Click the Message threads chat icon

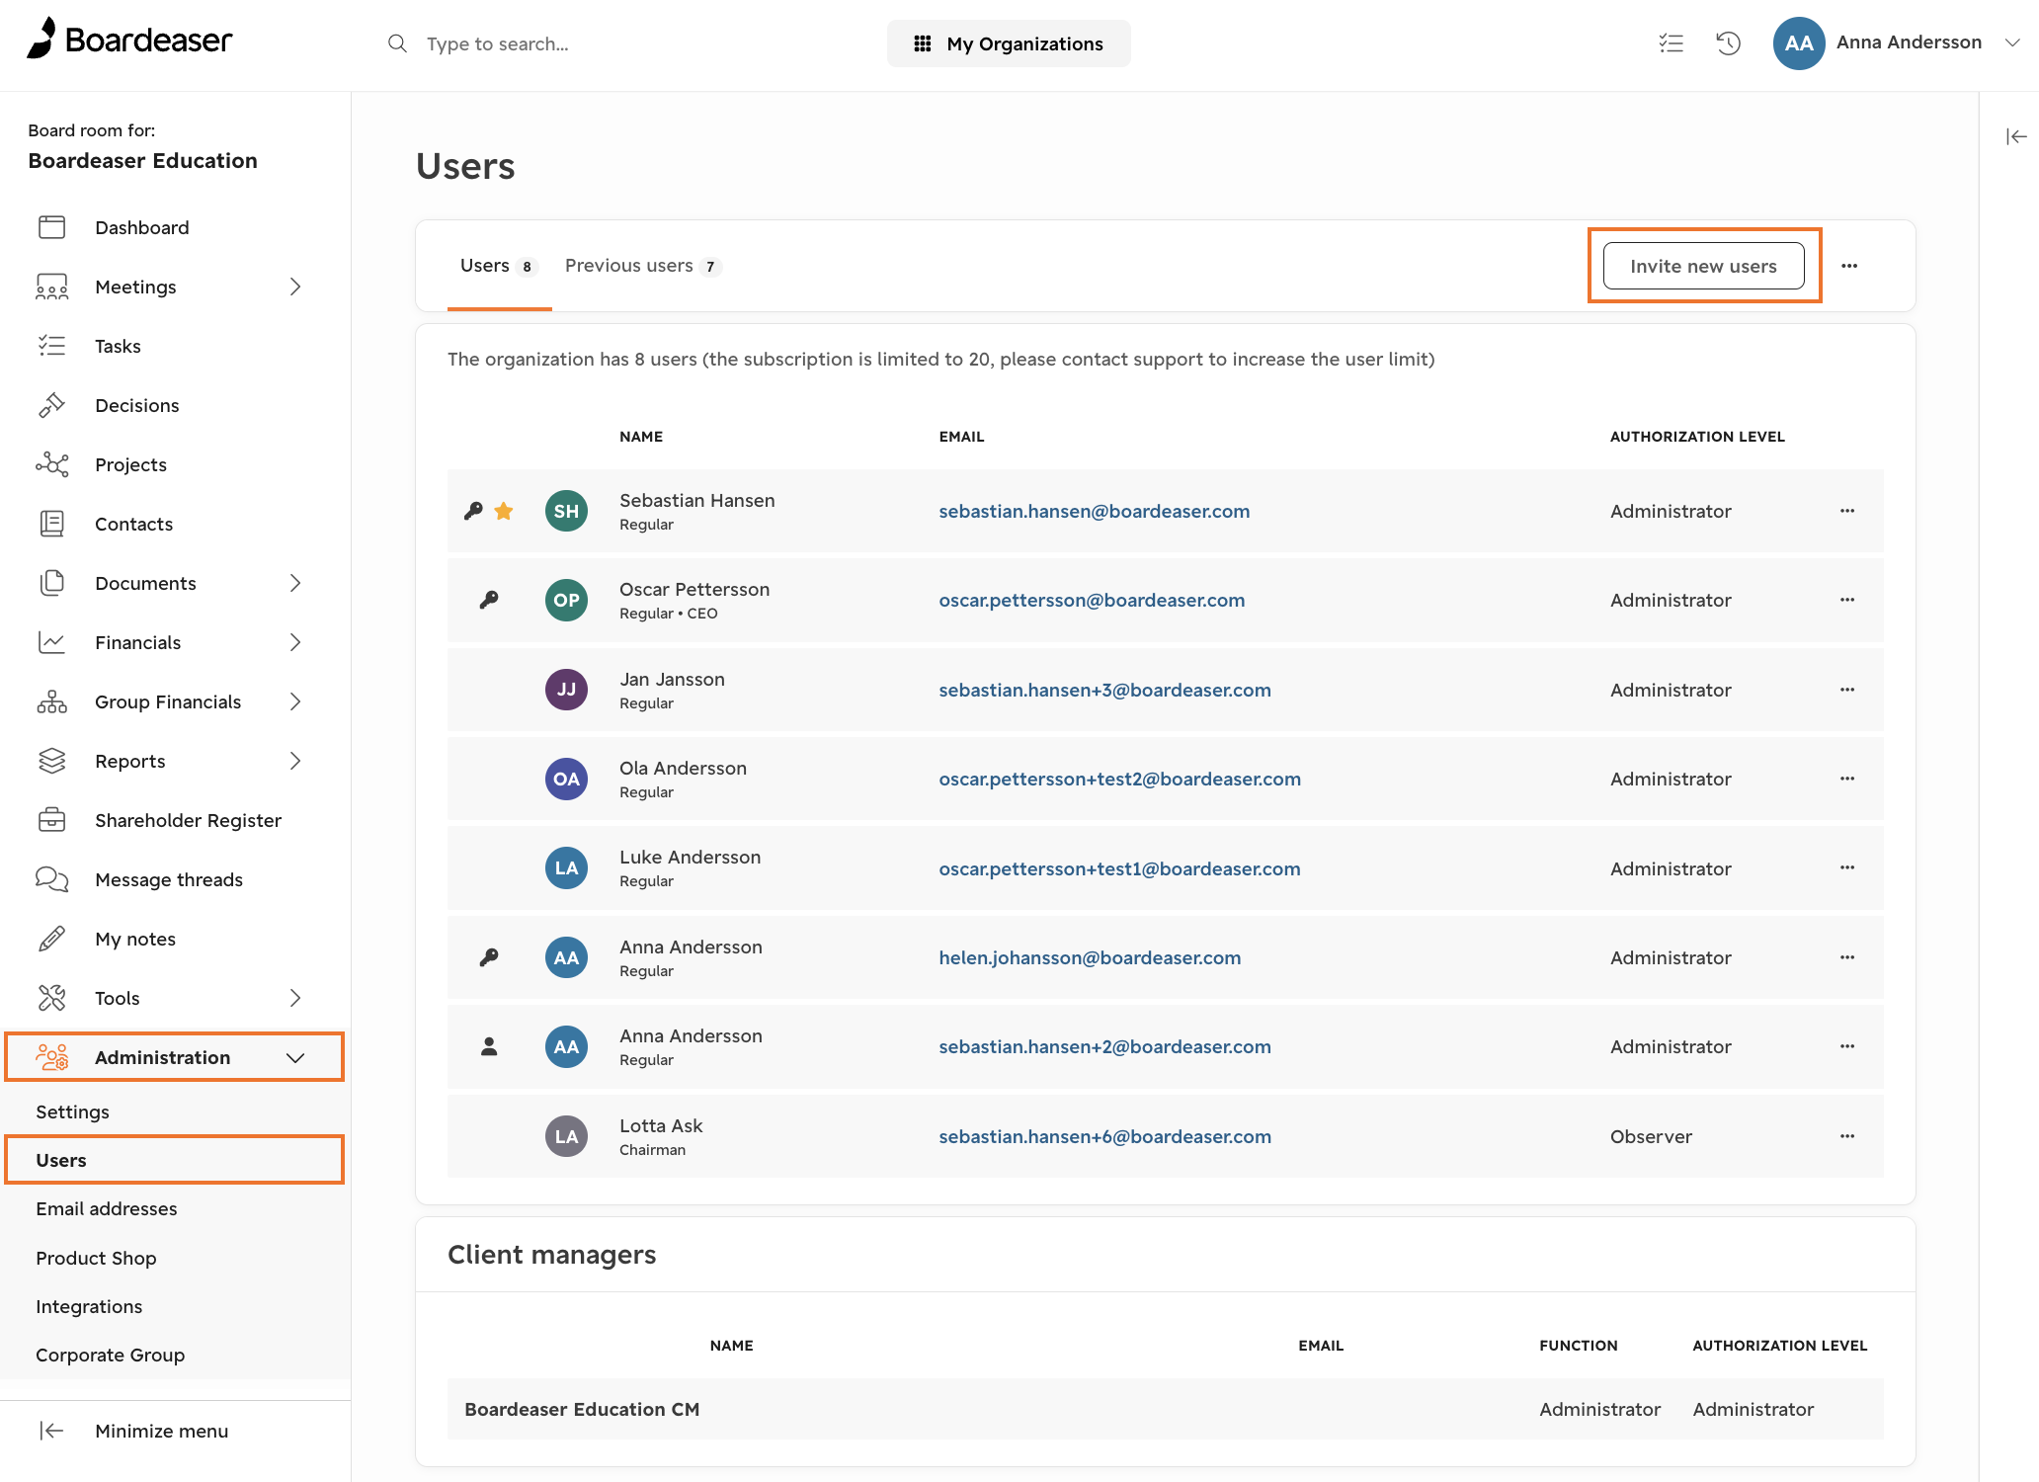click(51, 879)
